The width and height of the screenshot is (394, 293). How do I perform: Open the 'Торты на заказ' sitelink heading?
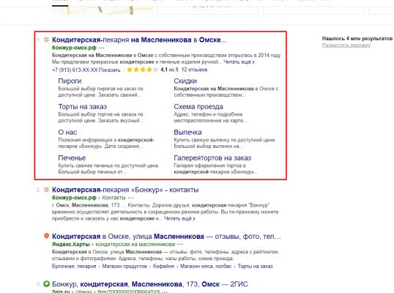click(x=83, y=106)
